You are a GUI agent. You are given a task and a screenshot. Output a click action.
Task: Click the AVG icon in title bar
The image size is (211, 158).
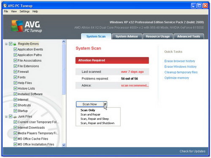[5, 6]
